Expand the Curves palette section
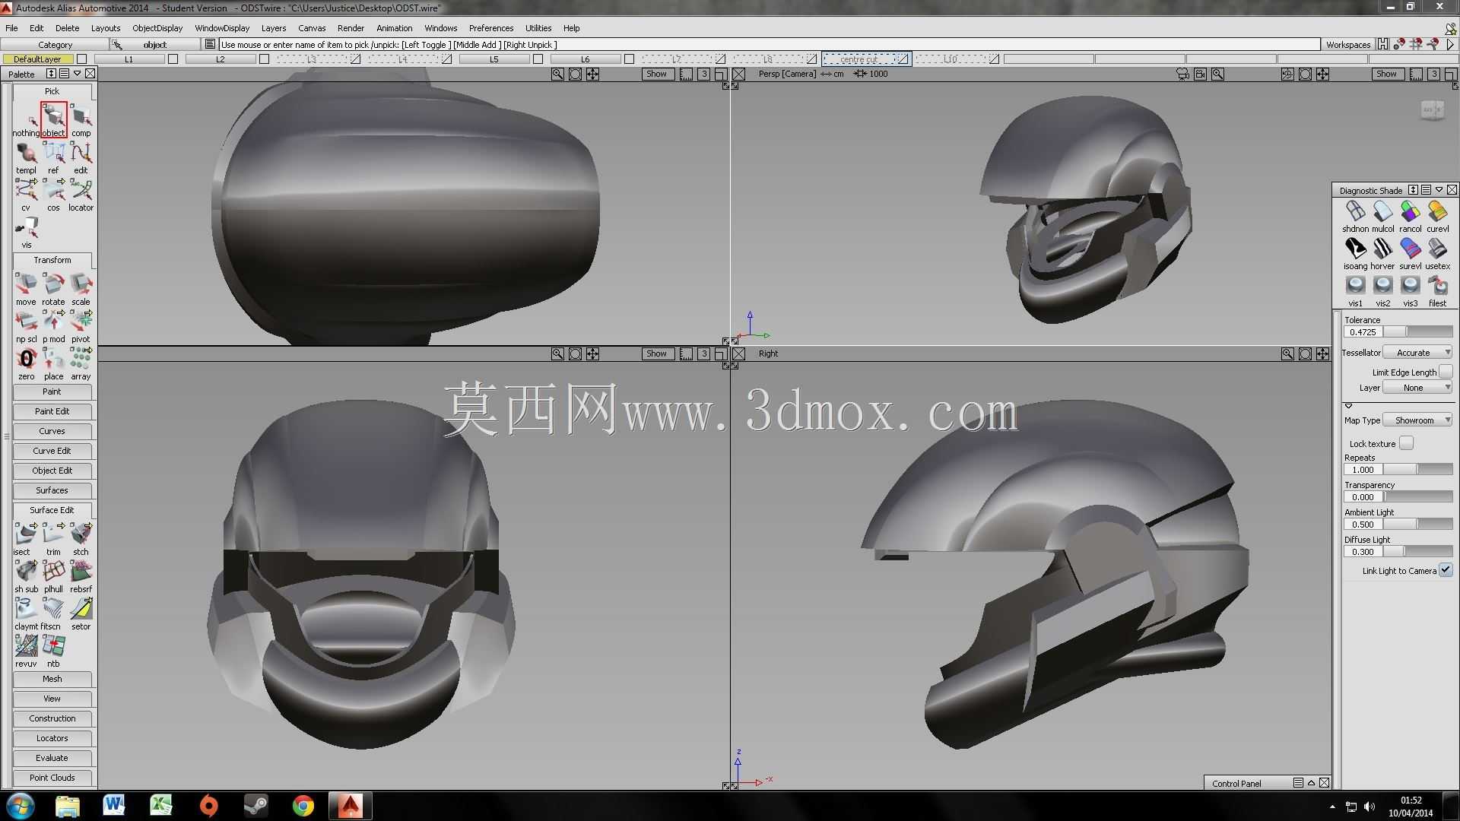Screen dimensions: 1460x821 coord(52,431)
